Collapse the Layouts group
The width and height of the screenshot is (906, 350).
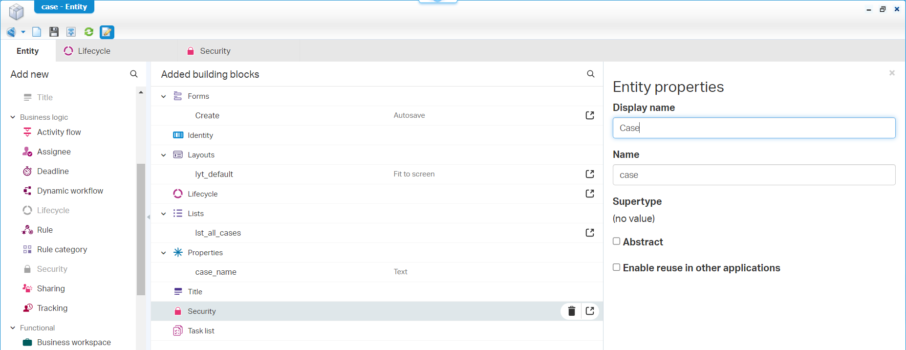point(164,155)
